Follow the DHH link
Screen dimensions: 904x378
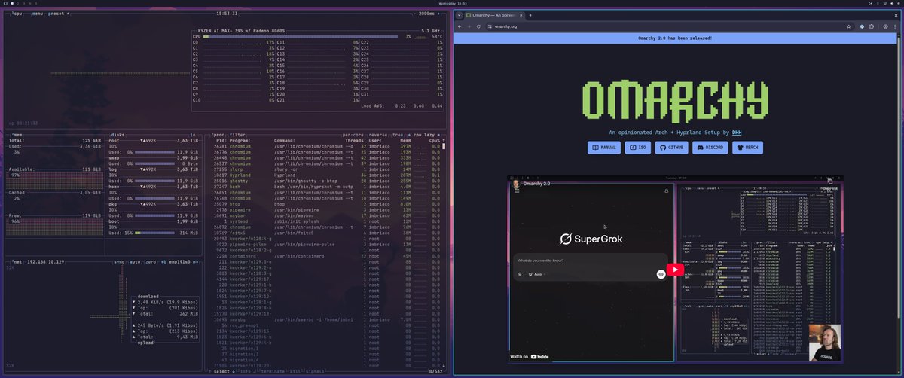coord(738,132)
